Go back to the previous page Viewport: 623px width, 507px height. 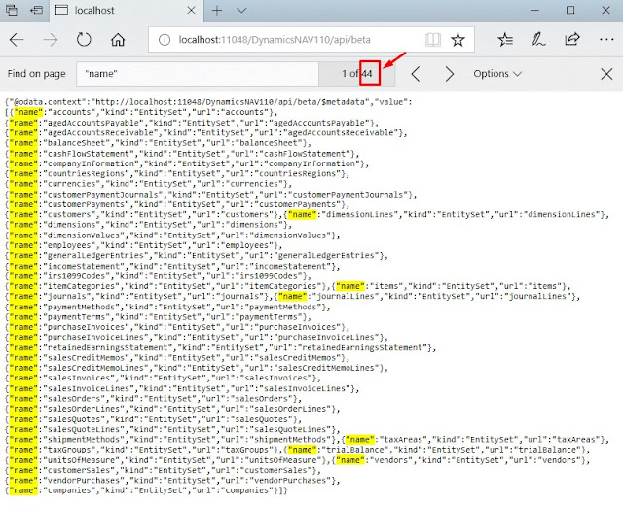click(17, 40)
